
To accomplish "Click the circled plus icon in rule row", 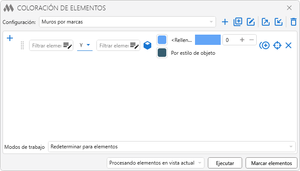I will (264, 45).
